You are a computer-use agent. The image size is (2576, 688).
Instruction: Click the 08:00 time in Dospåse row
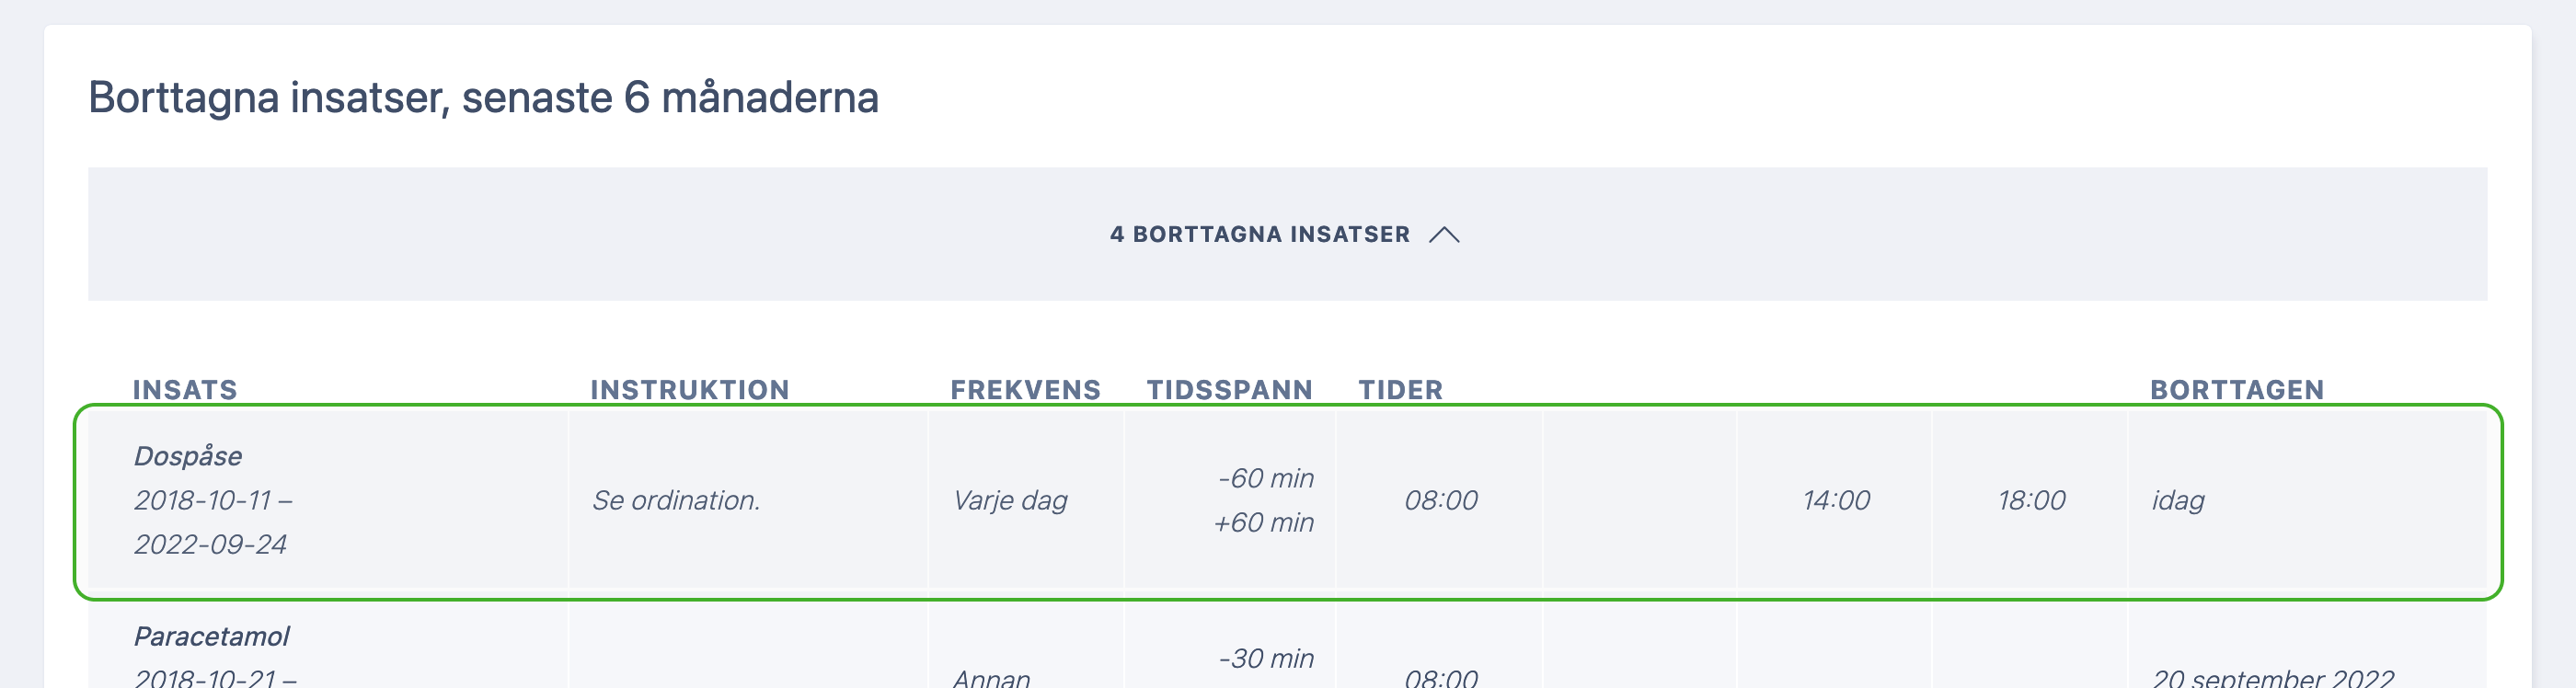click(x=1441, y=500)
